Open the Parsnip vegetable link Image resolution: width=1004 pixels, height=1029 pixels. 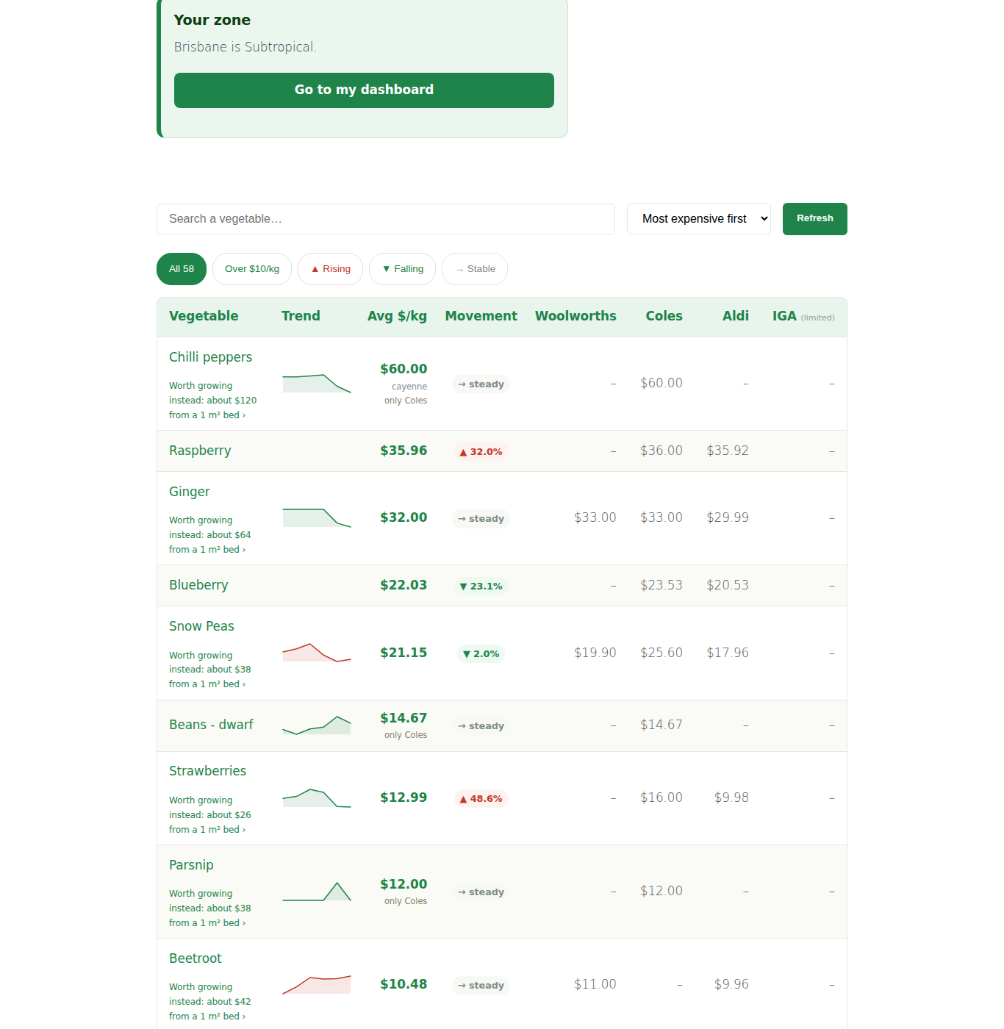[191, 865]
